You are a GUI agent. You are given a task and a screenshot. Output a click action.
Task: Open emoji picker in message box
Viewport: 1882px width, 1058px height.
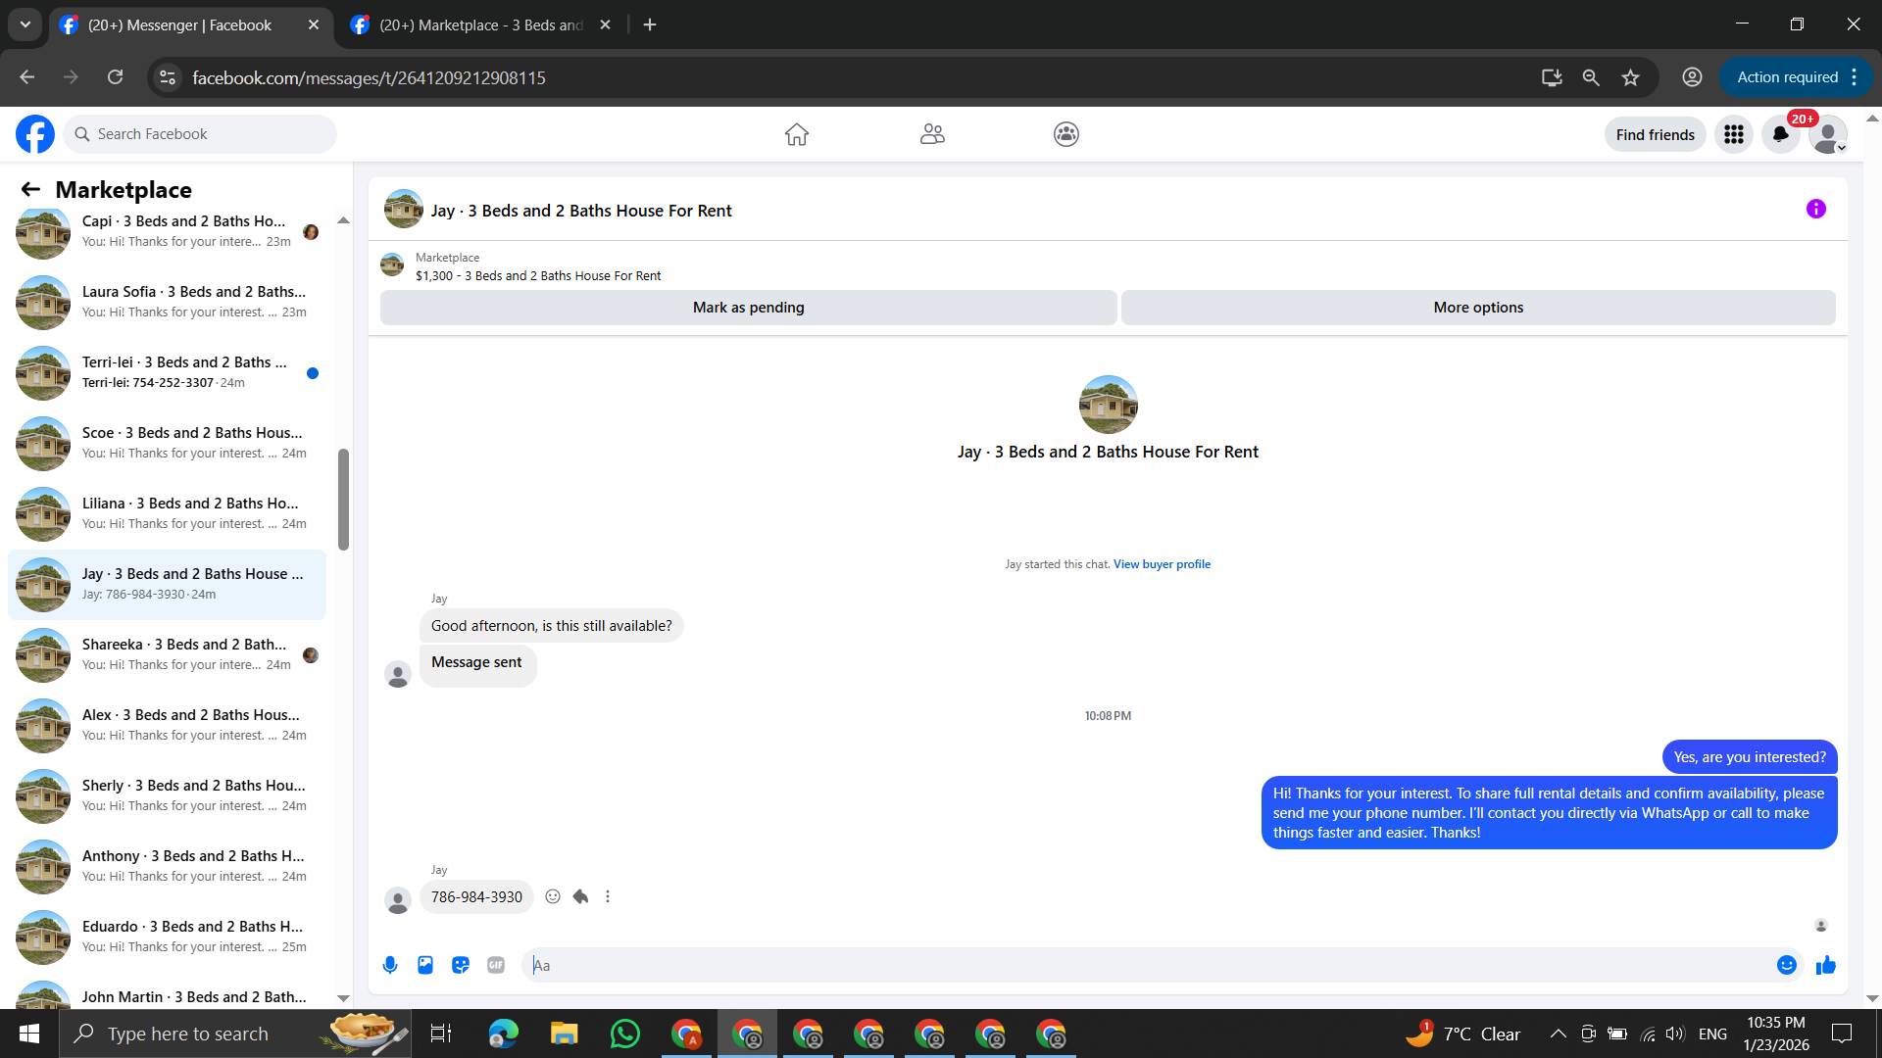1786,965
